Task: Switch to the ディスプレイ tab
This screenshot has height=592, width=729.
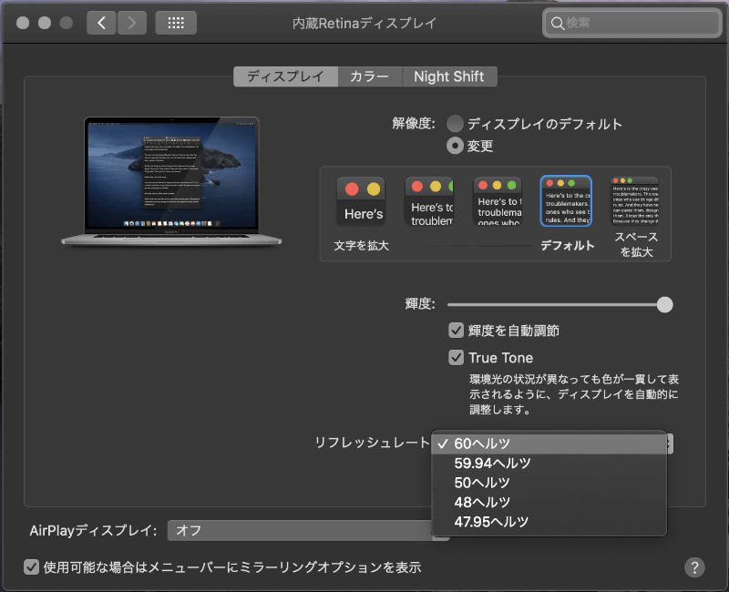Action: click(x=285, y=77)
